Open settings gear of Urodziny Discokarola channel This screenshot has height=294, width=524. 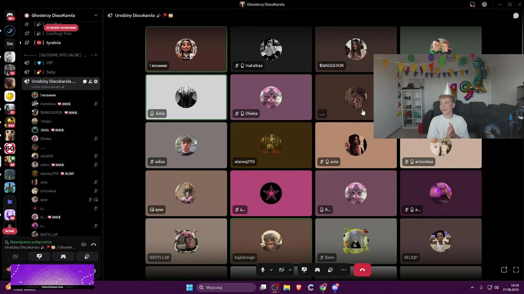point(96,81)
